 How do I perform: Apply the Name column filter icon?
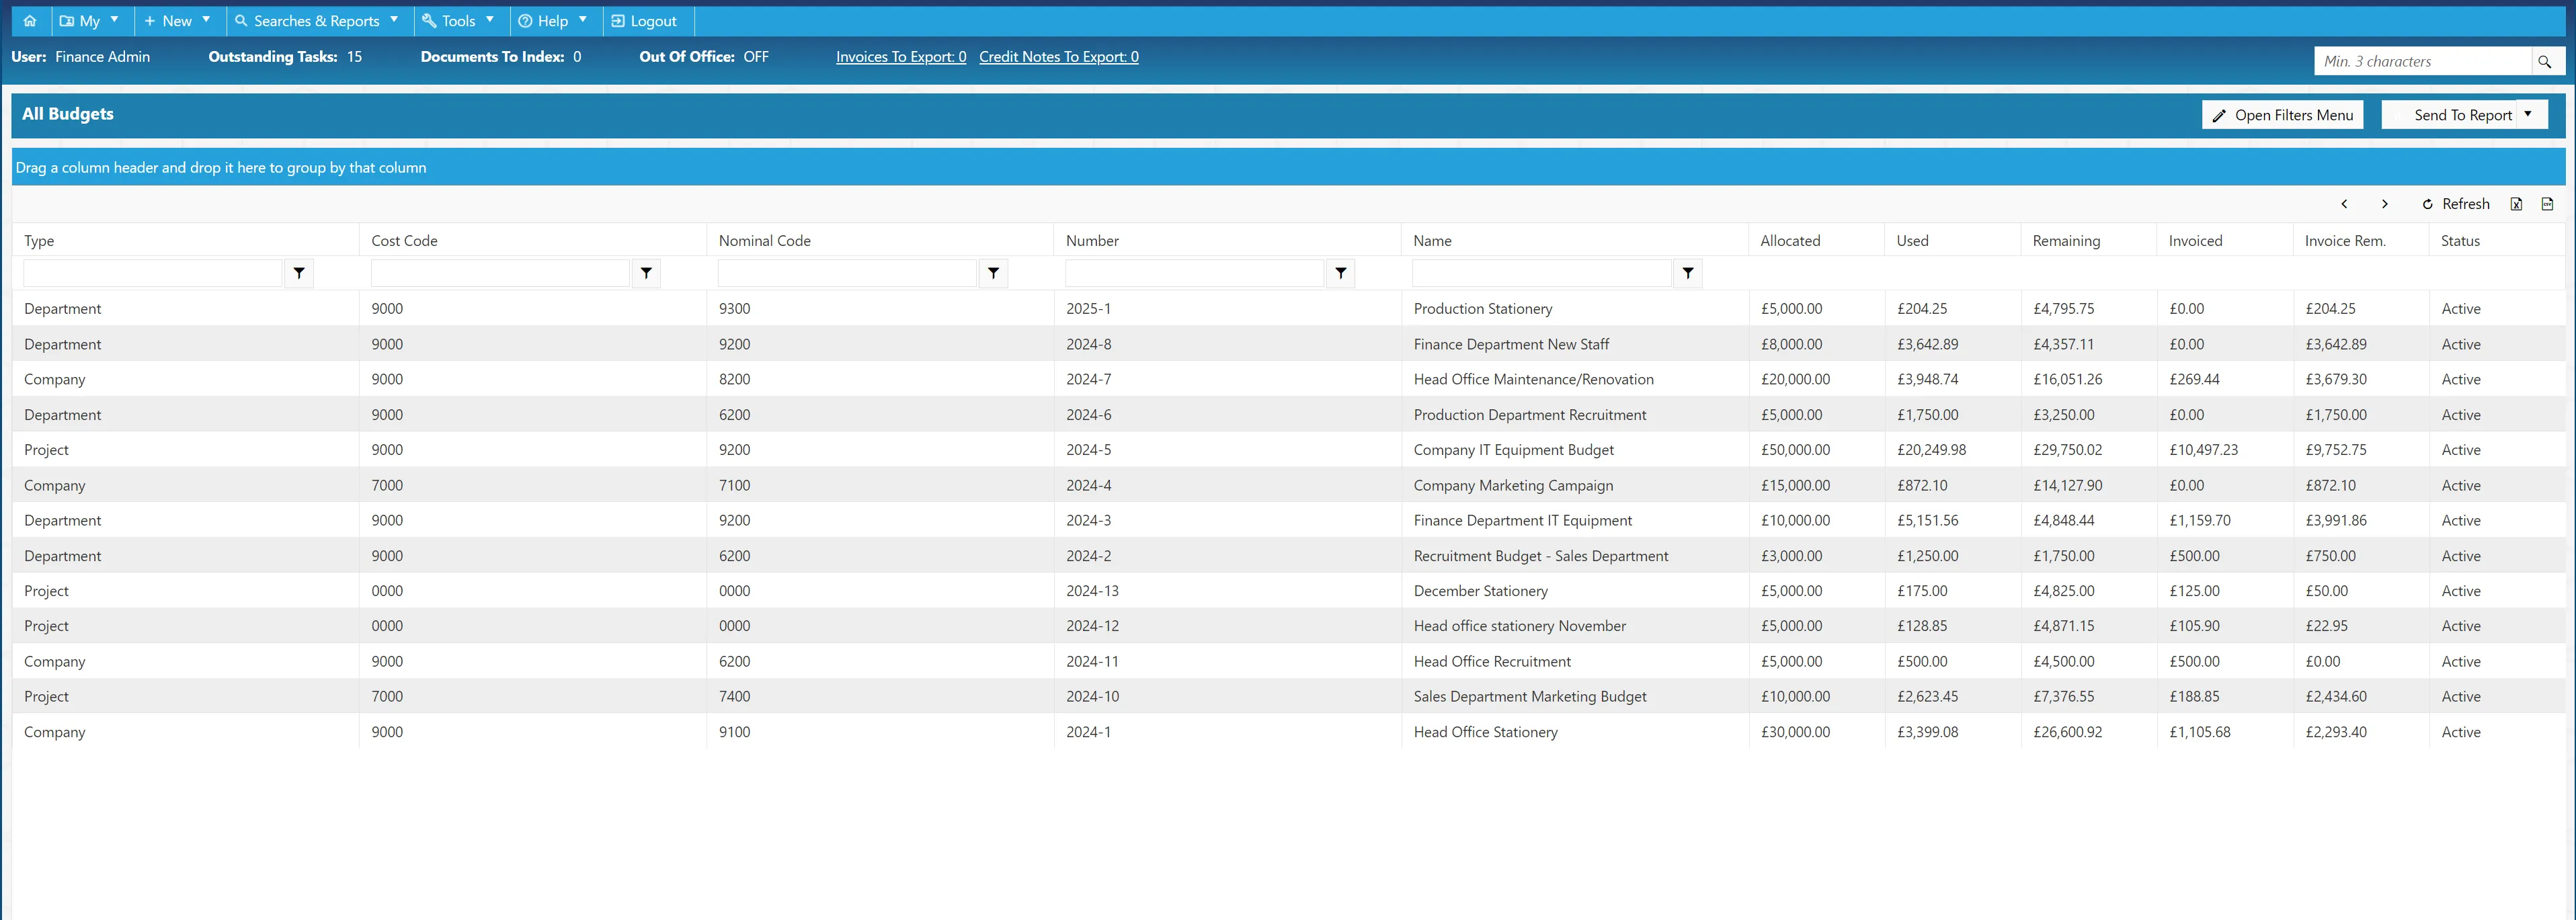click(x=1688, y=273)
